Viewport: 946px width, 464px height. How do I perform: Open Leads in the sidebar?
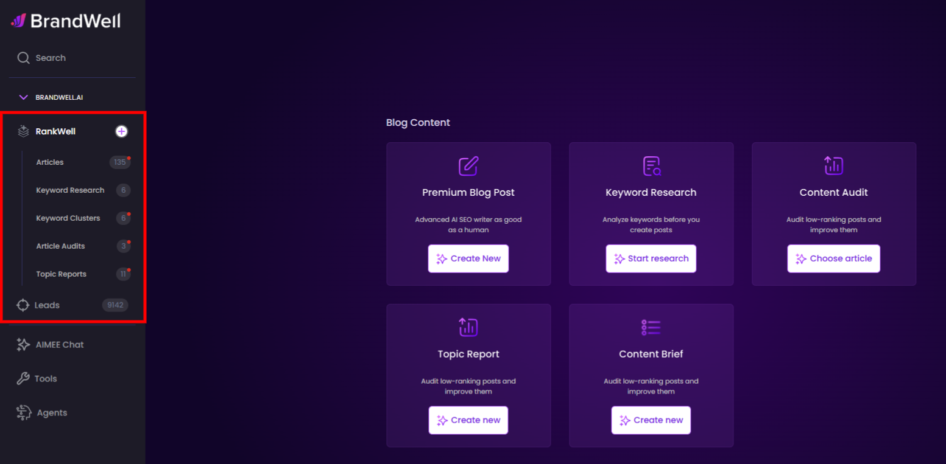click(x=47, y=305)
